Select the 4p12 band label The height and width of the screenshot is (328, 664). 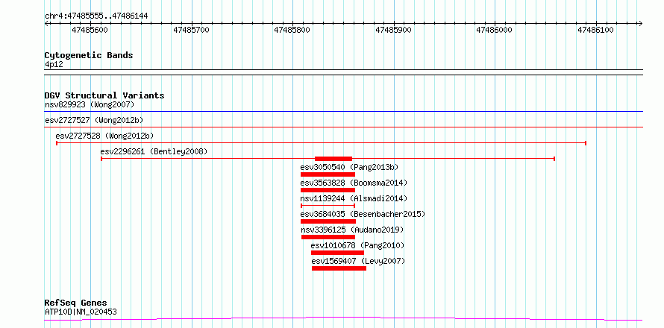pos(54,64)
